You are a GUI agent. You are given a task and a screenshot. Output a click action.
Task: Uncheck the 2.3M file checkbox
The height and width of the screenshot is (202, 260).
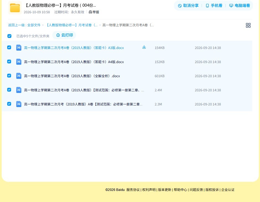coord(9,104)
